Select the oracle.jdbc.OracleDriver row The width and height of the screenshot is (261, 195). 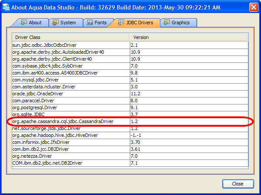[130, 94]
